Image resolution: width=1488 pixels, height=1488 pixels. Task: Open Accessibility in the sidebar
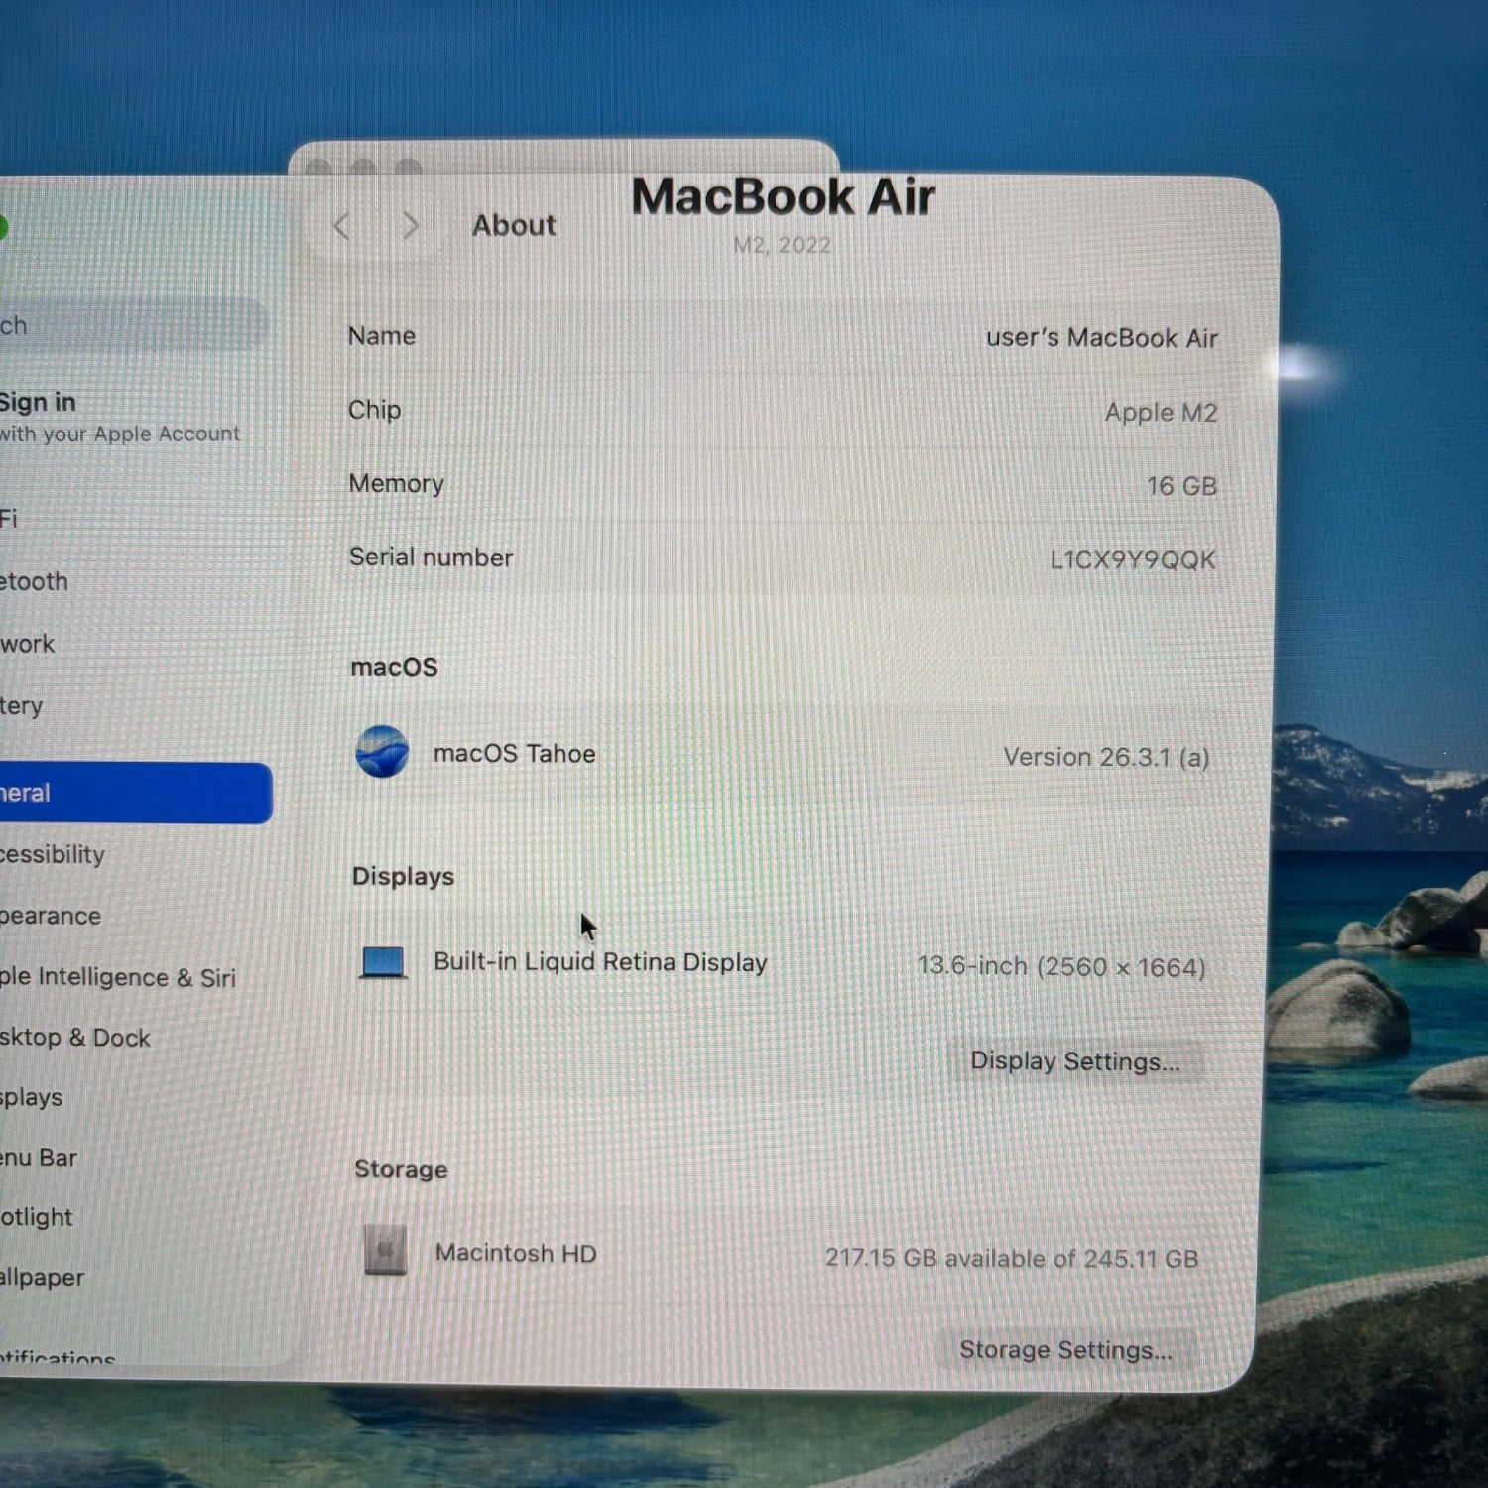coord(53,854)
